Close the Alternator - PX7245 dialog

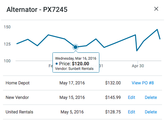(156, 9)
